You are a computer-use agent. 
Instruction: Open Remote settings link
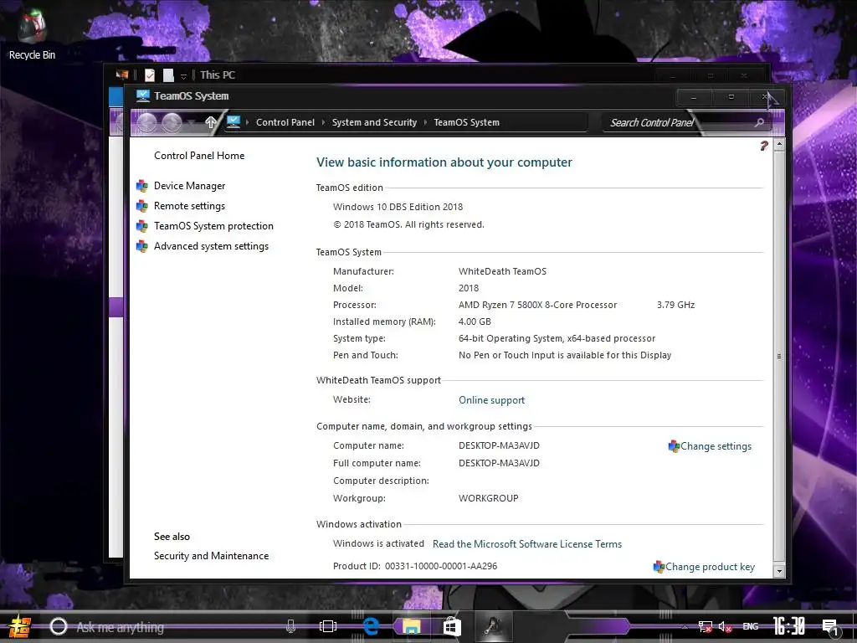coord(189,206)
